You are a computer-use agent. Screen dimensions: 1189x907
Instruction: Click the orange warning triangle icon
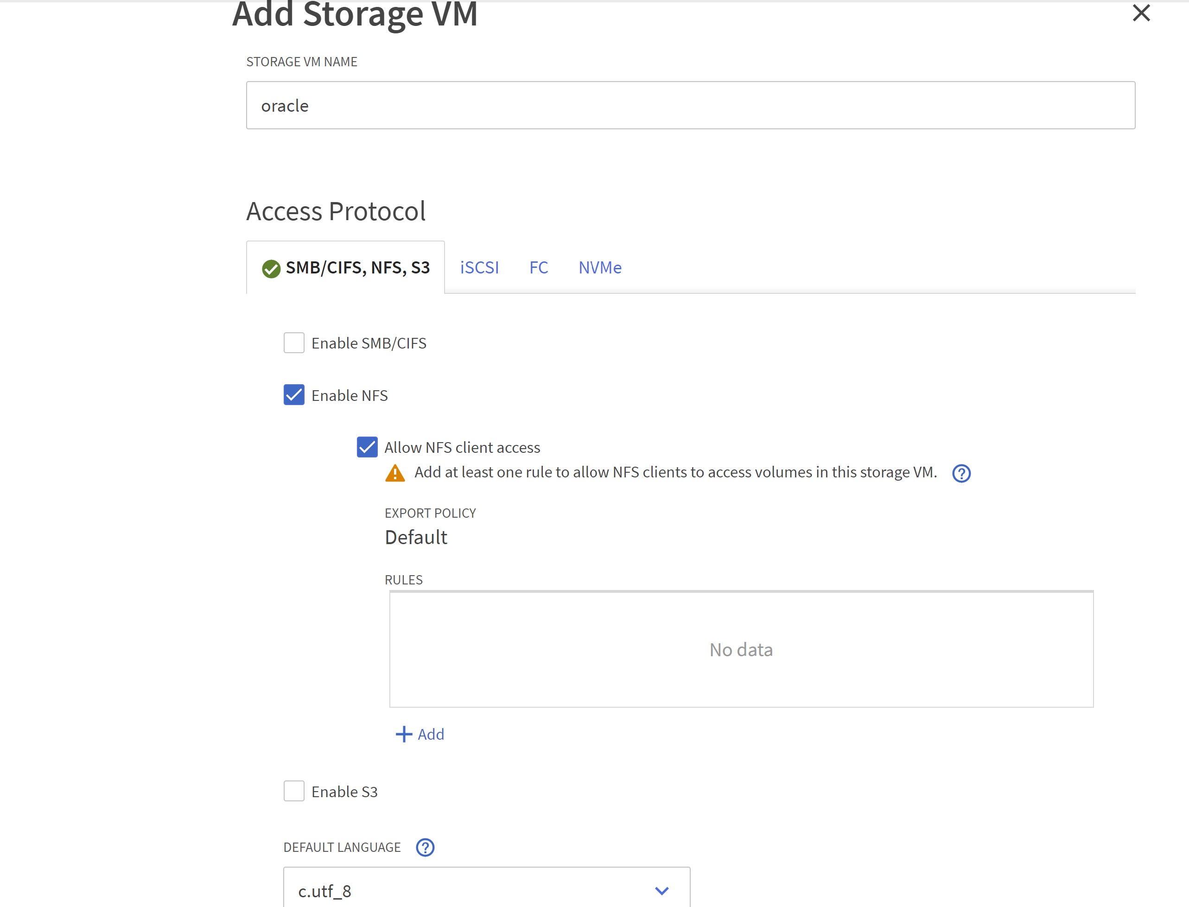click(x=395, y=474)
